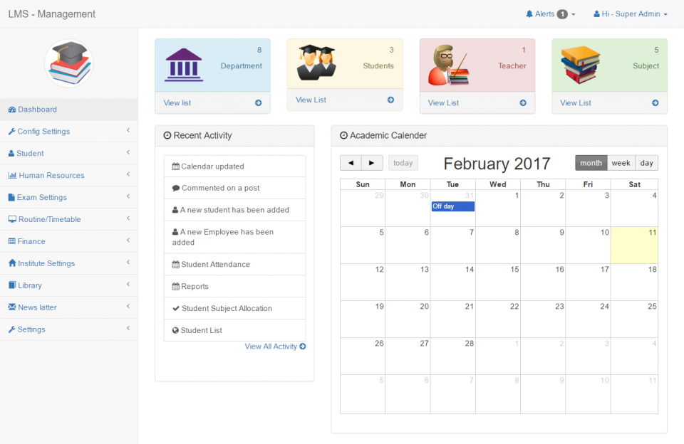Select the Off day event on February 1

452,206
